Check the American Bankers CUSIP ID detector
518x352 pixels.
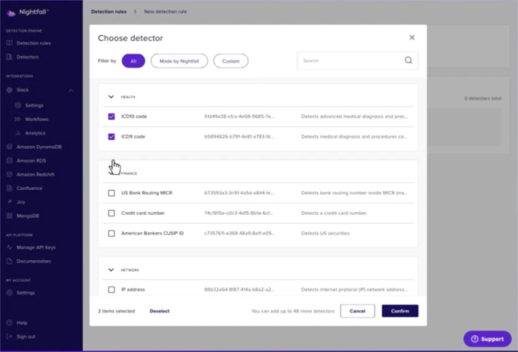(111, 233)
